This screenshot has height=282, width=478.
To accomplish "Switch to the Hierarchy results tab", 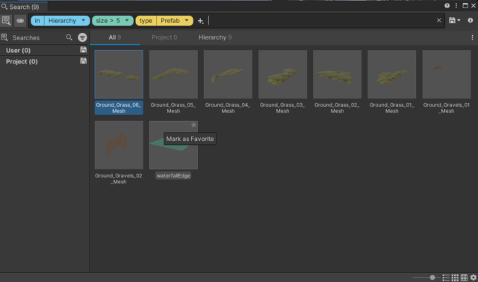I will click(x=215, y=37).
